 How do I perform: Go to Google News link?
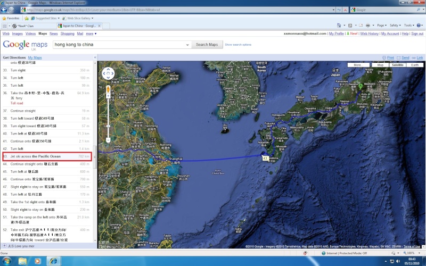pos(54,34)
